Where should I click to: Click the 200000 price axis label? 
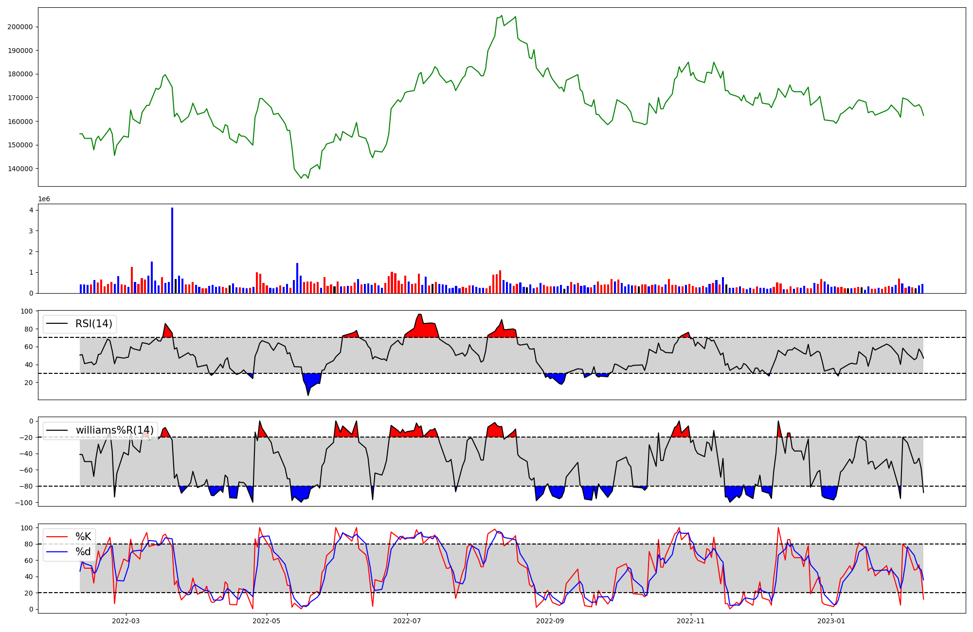click(x=20, y=27)
